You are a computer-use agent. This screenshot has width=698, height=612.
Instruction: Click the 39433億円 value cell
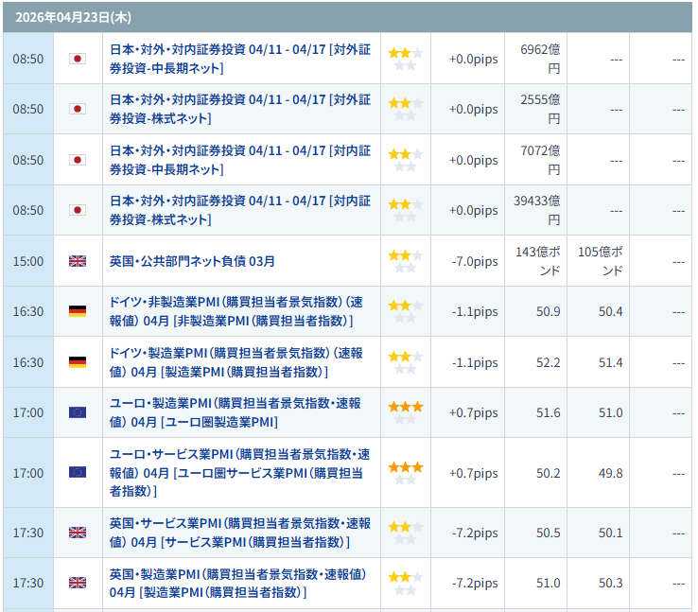539,210
